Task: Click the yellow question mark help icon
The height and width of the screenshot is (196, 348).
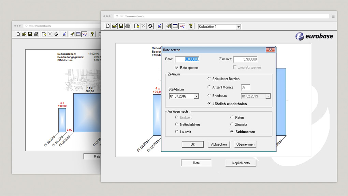Action: 191,26
